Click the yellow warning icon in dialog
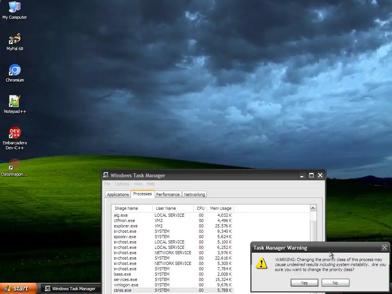392x294 pixels. pos(261,263)
